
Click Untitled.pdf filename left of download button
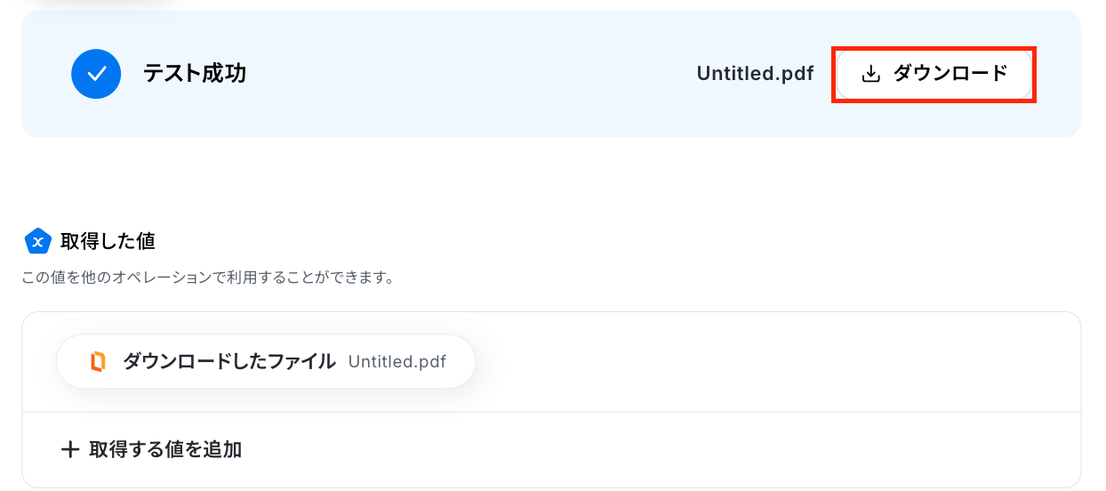[755, 74]
